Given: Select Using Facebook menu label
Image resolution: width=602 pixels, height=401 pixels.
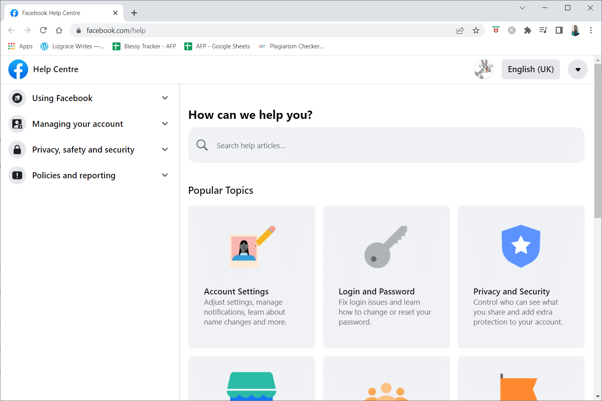Looking at the screenshot, I should (x=62, y=98).
